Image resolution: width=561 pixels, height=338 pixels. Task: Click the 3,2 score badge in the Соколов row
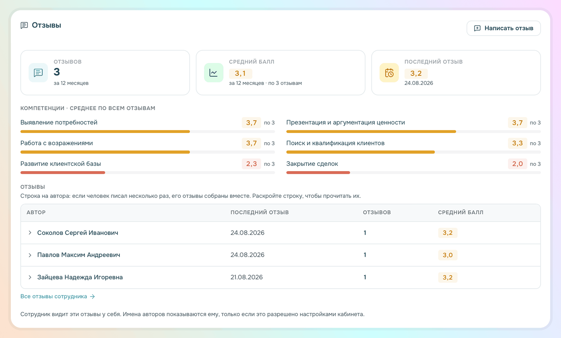tap(448, 233)
